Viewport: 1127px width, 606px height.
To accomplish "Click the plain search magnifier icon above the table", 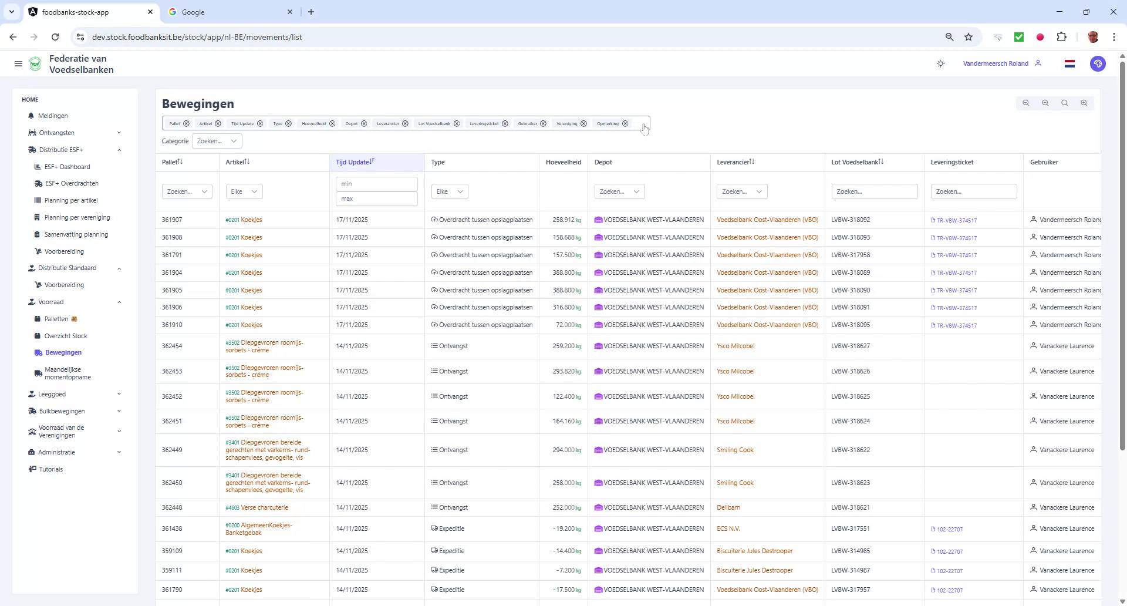I will coord(1064,103).
